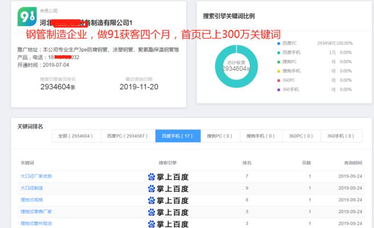Click the yellow 搜狗手机 legend dot
This screenshot has height=228, width=374.
pyautogui.click(x=278, y=71)
